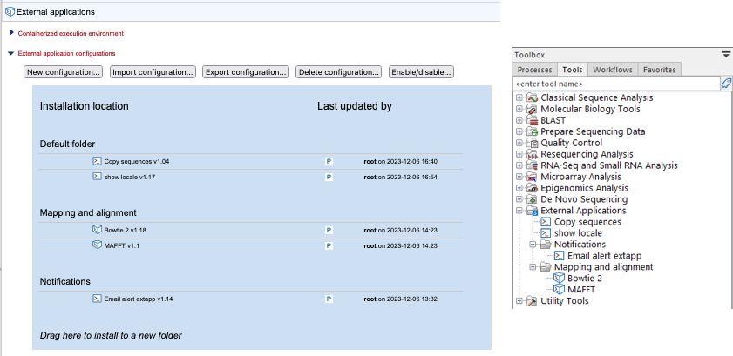Click the External applications cube icon

[10, 11]
